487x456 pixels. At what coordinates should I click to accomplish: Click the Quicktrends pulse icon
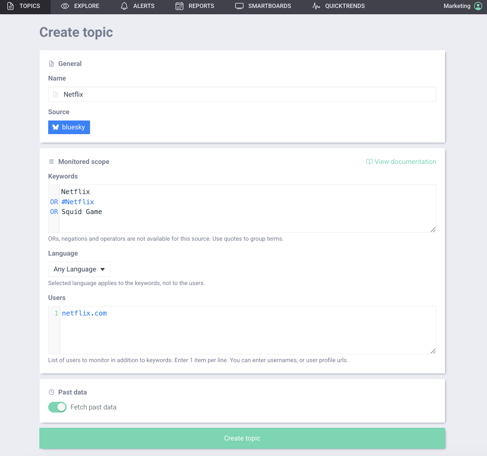pos(316,6)
